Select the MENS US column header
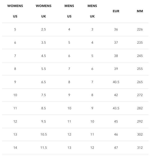The width and height of the screenshot is (153, 156). click(x=69, y=11)
